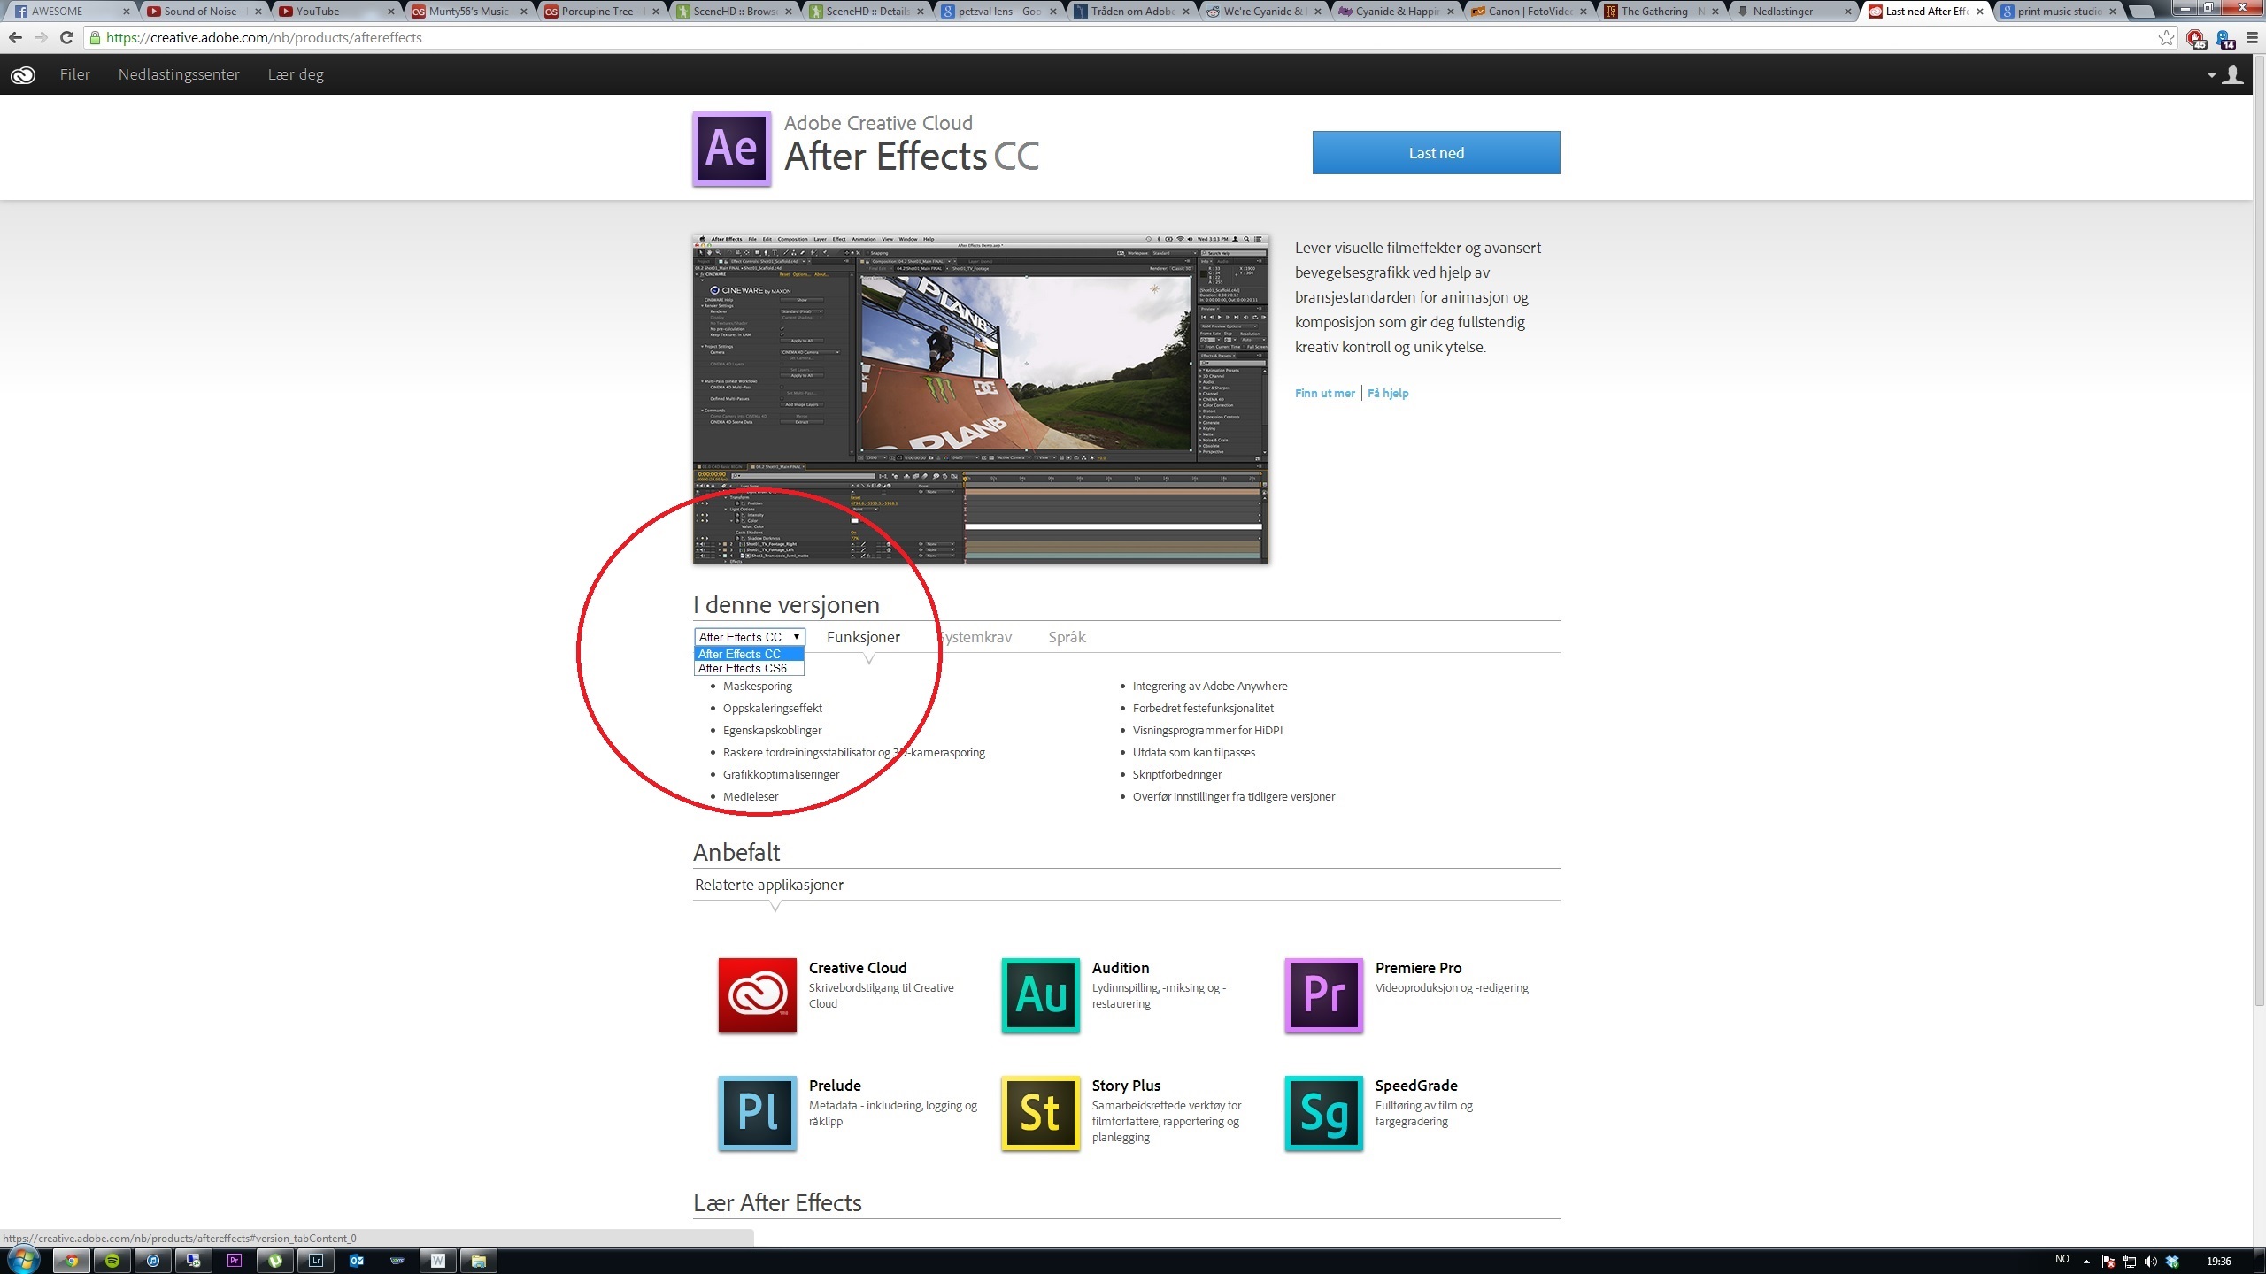
Task: Click the 19:36 clock in taskbar
Action: 2219,1262
